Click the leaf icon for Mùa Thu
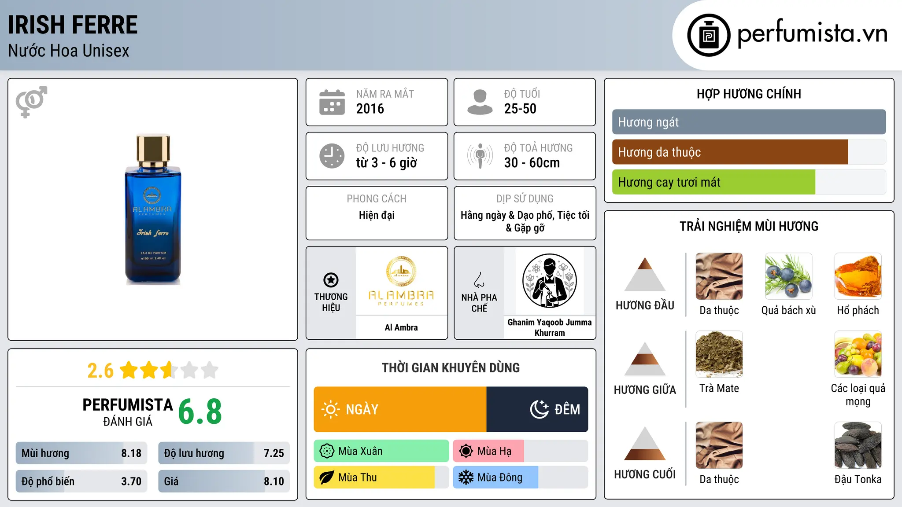The height and width of the screenshot is (507, 902). click(327, 478)
